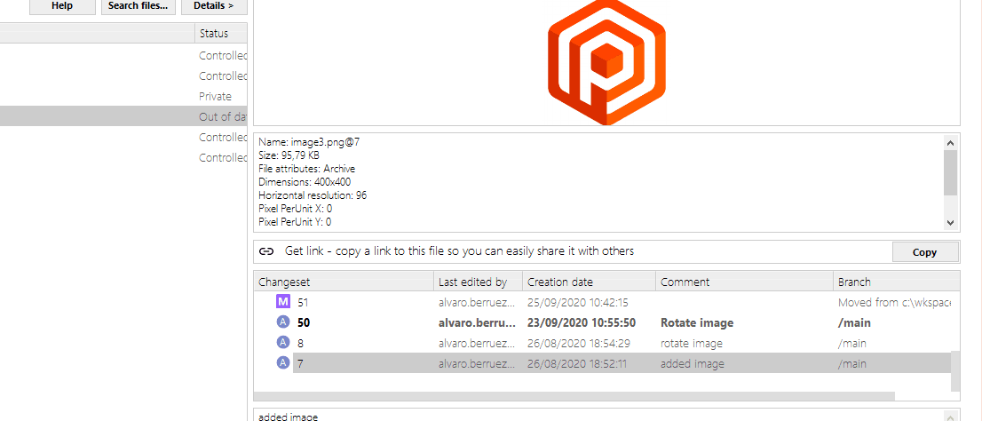Select changeset 50 number
The height and width of the screenshot is (421, 982).
tap(304, 323)
